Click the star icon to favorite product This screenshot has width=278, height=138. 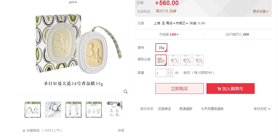(x=24, y=131)
